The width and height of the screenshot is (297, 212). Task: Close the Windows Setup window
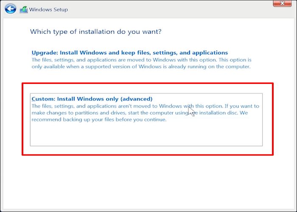point(282,4)
